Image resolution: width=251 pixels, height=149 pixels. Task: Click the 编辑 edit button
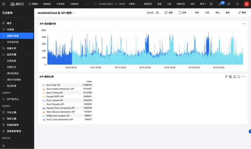[x=242, y=13]
